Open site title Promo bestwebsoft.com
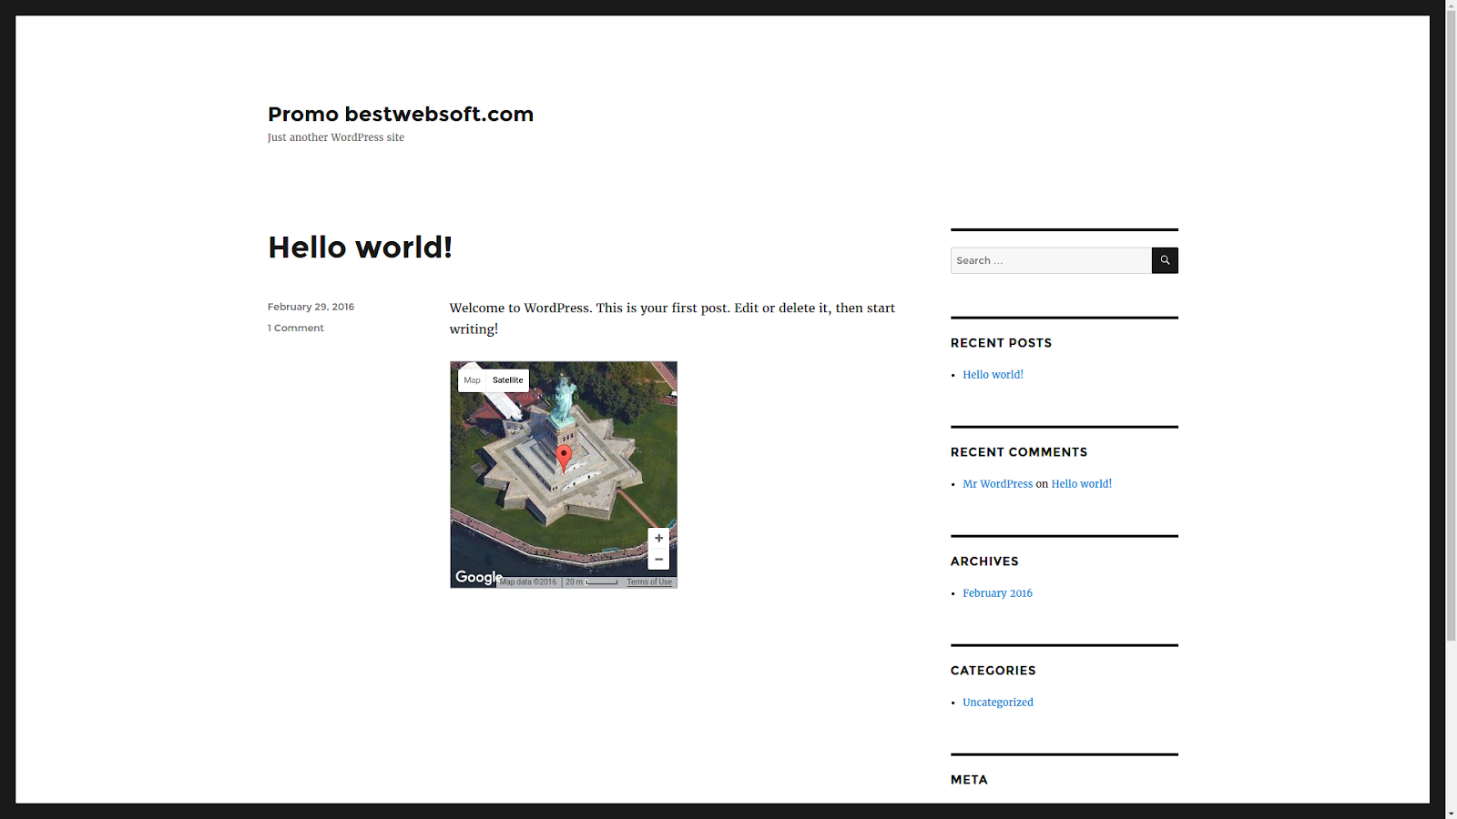 (x=401, y=114)
